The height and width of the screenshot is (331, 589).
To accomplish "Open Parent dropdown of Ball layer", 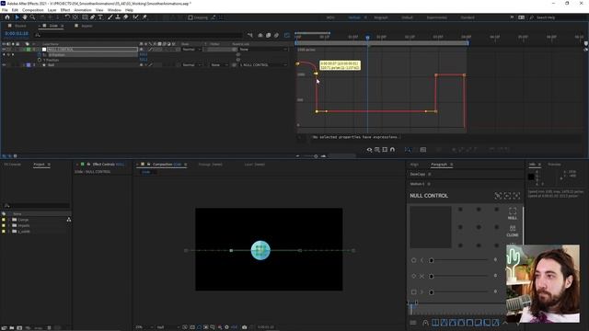I will point(263,65).
